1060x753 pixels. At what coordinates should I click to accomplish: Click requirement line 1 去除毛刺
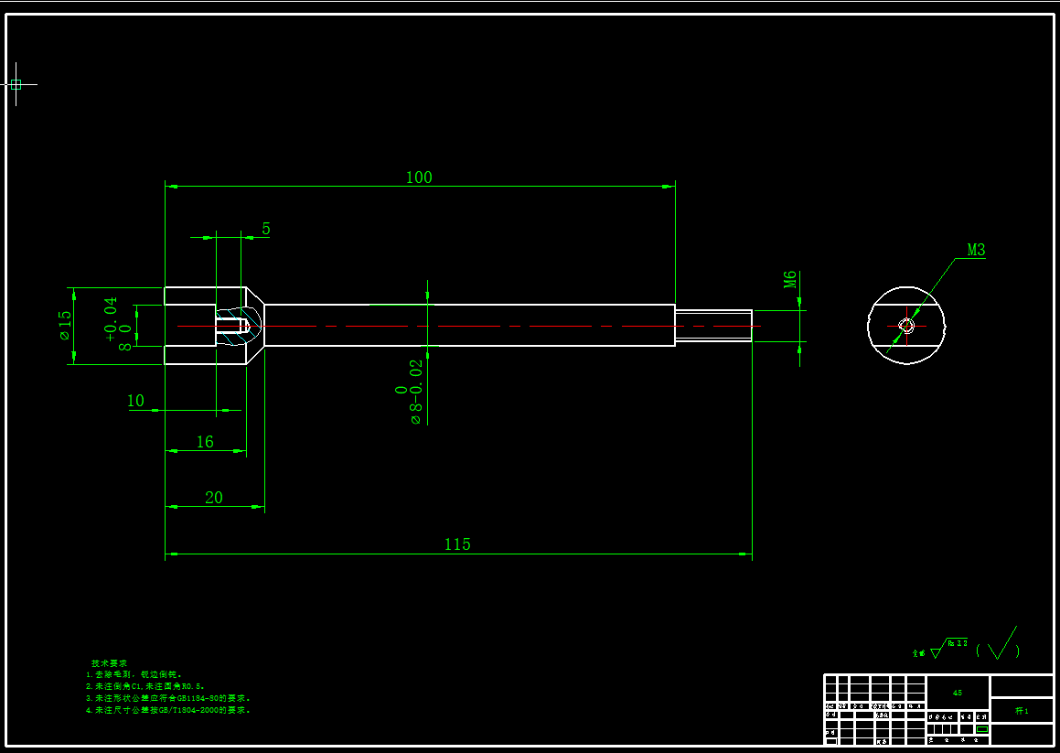click(134, 674)
